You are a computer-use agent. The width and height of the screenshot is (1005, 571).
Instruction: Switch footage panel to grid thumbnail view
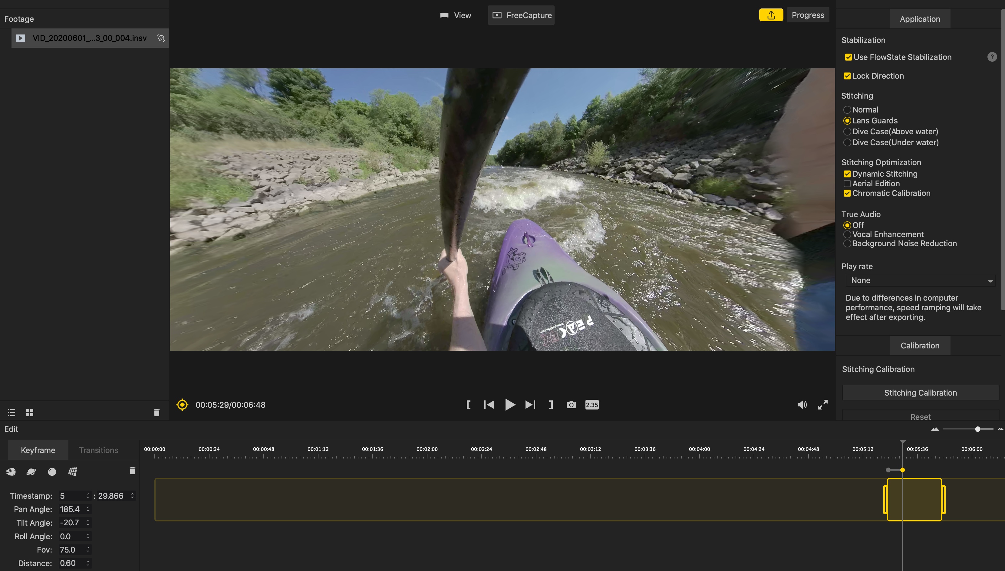point(29,412)
